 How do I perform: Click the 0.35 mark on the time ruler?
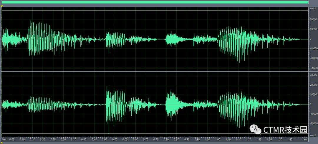74,140
